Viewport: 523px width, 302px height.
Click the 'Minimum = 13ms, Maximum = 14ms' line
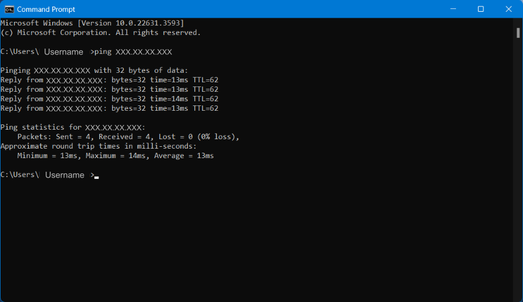pos(116,156)
